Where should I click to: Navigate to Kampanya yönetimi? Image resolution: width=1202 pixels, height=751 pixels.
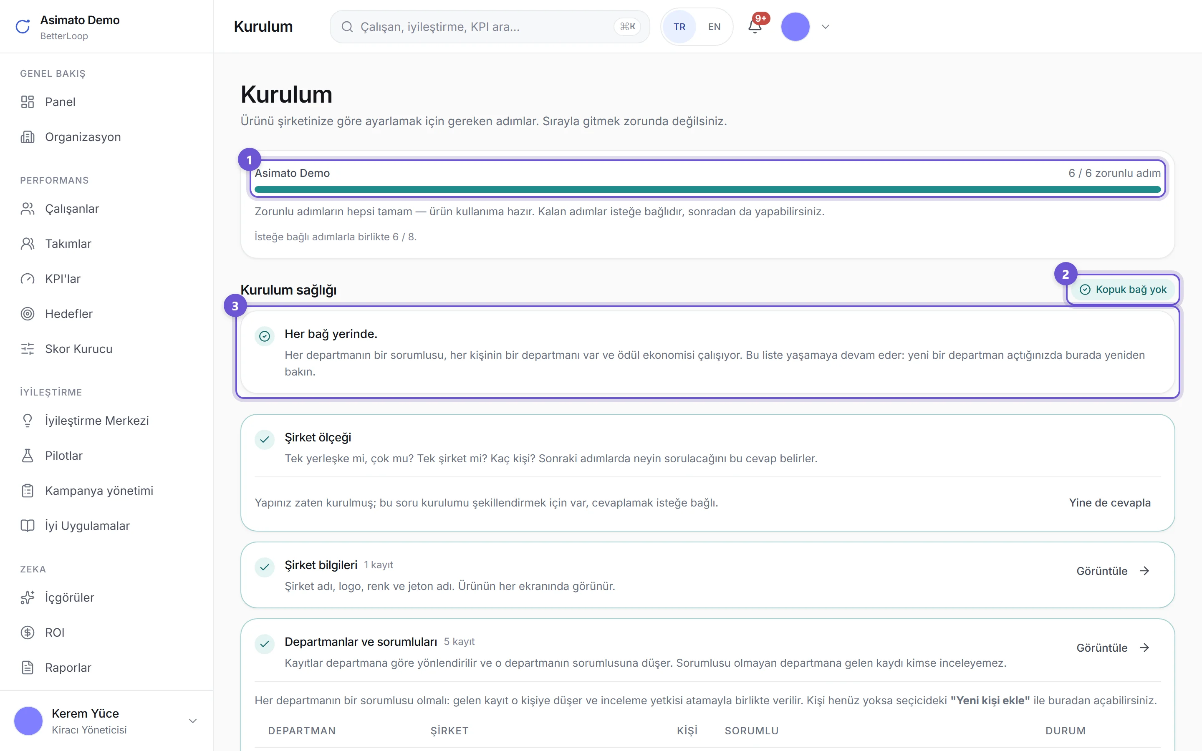coord(106,491)
